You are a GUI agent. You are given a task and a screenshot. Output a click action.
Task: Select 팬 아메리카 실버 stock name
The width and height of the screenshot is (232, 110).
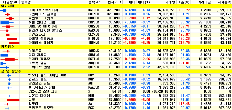(42, 88)
